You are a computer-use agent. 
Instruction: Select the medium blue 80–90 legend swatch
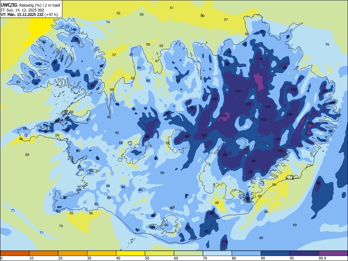(246, 253)
